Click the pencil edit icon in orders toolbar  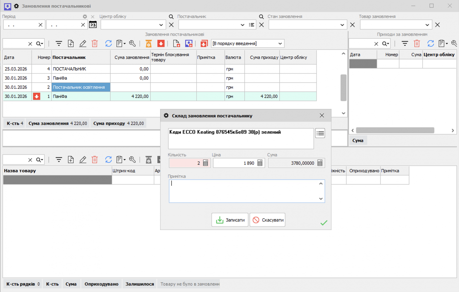coord(83,43)
